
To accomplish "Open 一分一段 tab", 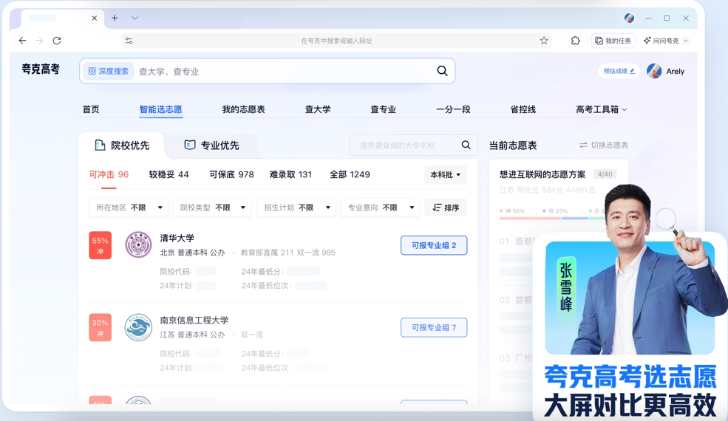I will point(453,109).
